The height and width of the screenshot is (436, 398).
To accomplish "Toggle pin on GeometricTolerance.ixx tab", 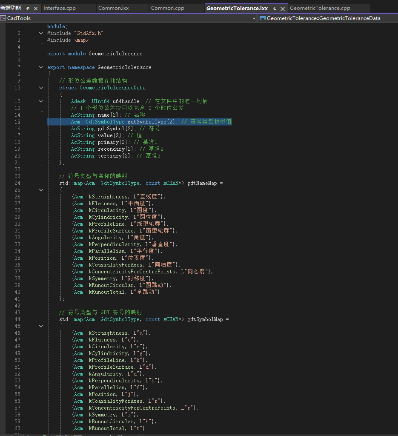I will point(275,8).
